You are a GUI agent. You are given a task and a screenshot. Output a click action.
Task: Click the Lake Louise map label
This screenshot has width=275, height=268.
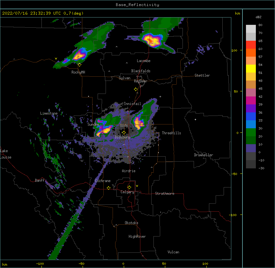click(6, 154)
